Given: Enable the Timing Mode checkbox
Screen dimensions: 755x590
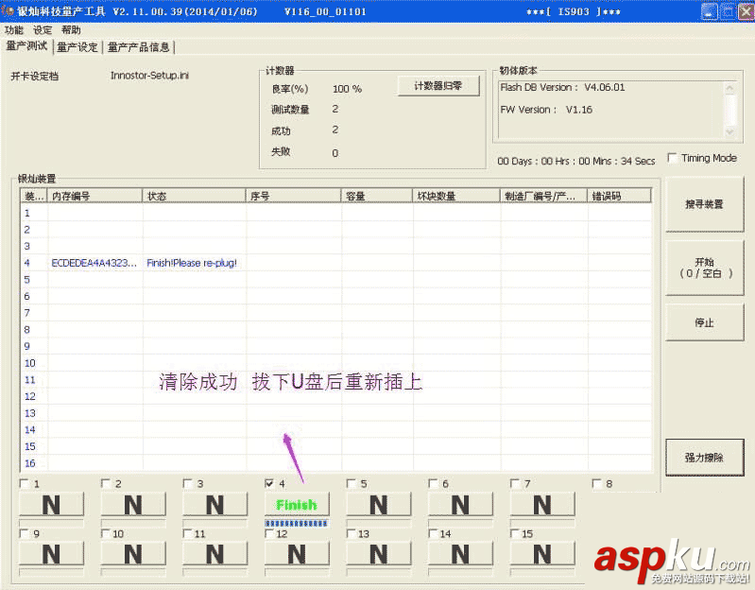Looking at the screenshot, I should (x=673, y=158).
